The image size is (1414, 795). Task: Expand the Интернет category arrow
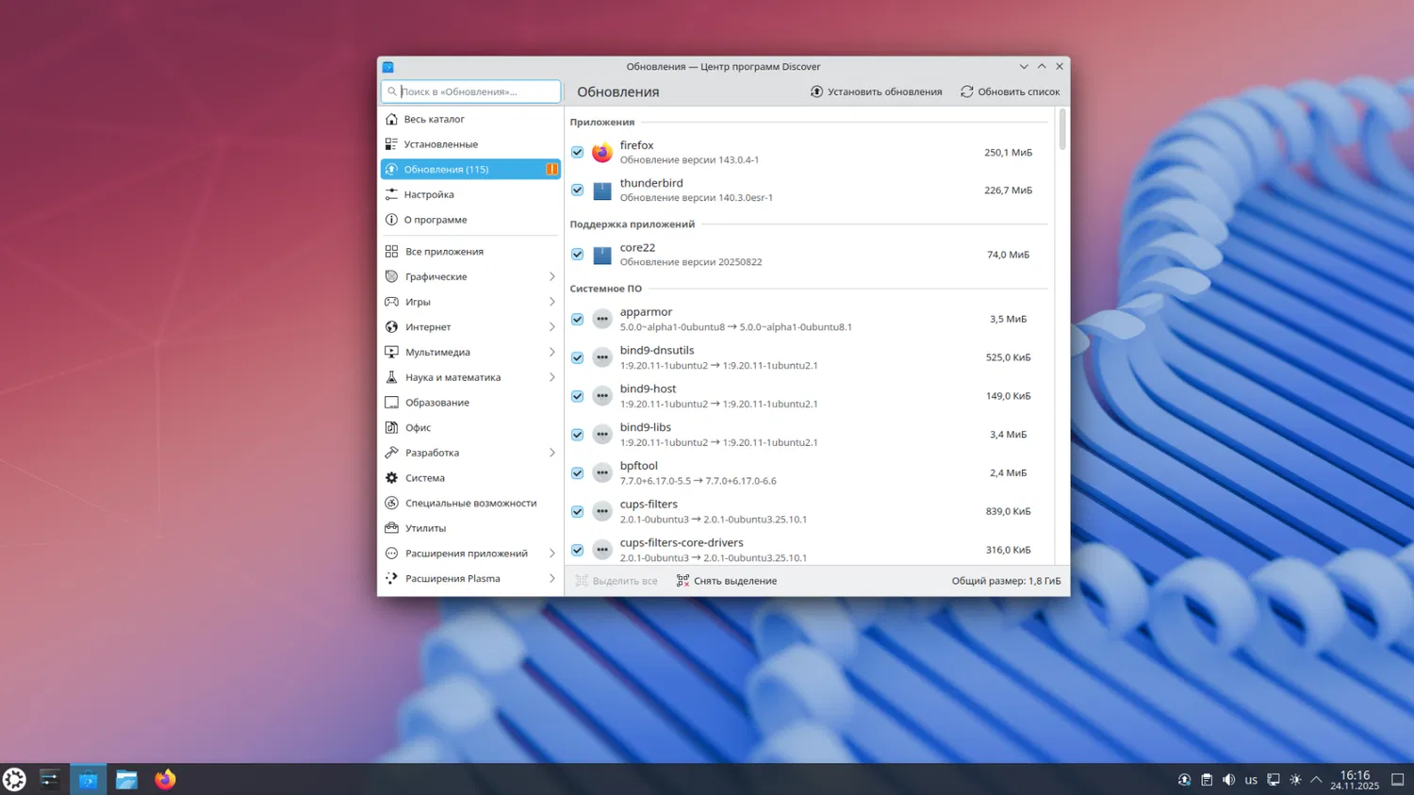552,327
